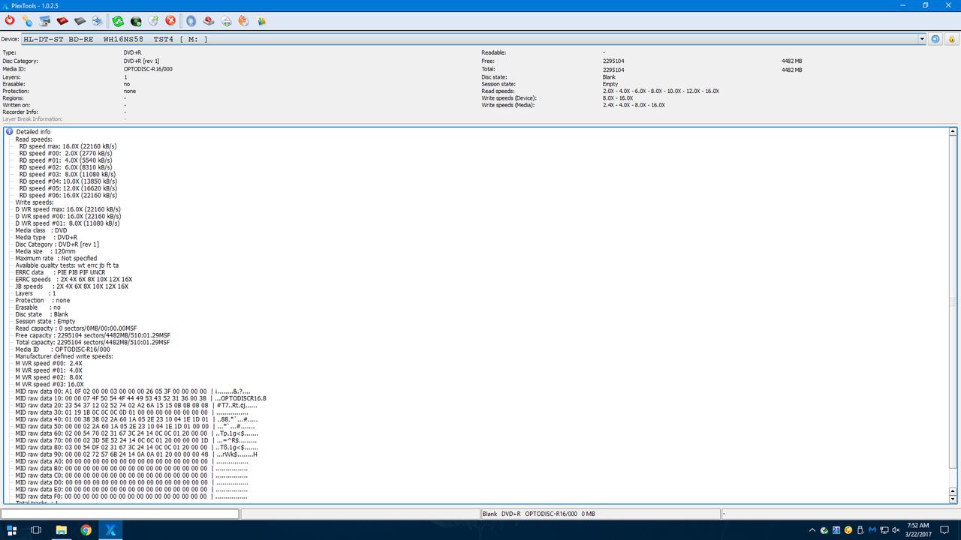
Task: Select the MID raw data 90 row
Action: click(x=137, y=454)
